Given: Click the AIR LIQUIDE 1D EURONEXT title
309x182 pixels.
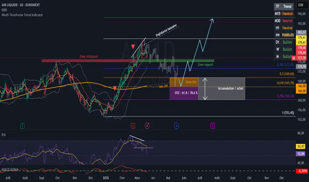Looking at the screenshot, I should [x=21, y=5].
